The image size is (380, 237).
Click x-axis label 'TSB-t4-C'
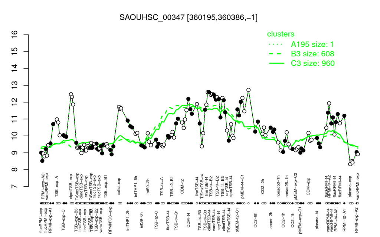tap(162, 186)
